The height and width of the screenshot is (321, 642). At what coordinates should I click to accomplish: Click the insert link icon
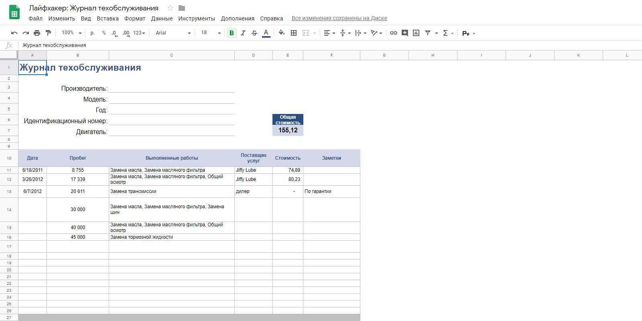(x=394, y=33)
